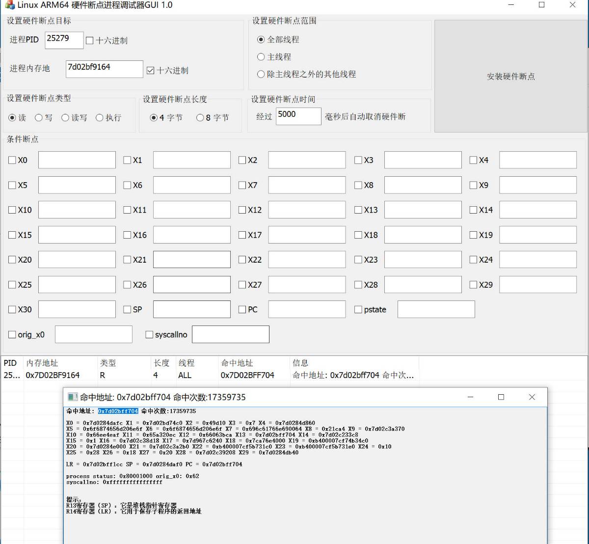Minimize the main debugger window

511,5
